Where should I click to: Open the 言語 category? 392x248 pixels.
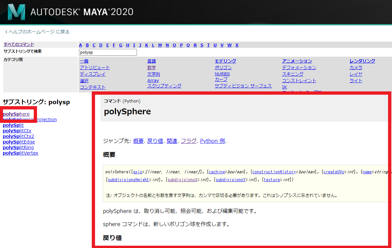[x=151, y=61]
